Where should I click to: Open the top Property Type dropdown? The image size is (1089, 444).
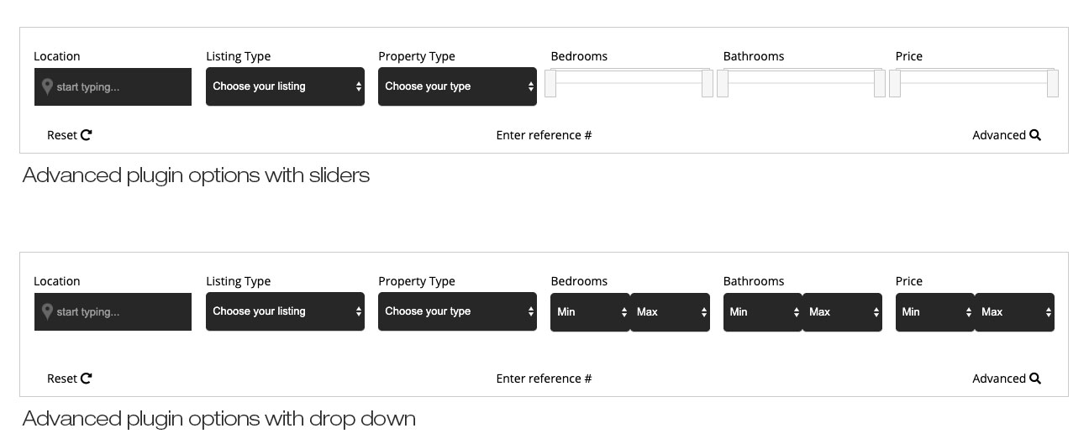(x=457, y=86)
